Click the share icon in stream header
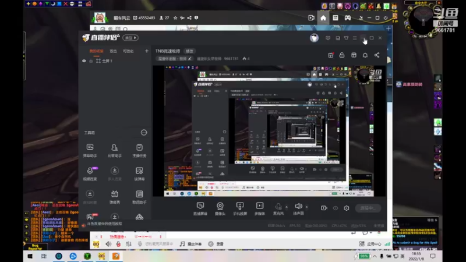 click(x=376, y=55)
